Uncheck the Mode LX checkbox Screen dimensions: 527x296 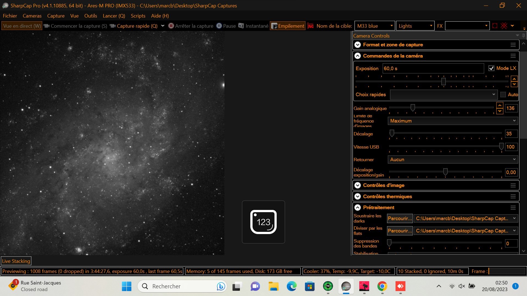pos(491,68)
